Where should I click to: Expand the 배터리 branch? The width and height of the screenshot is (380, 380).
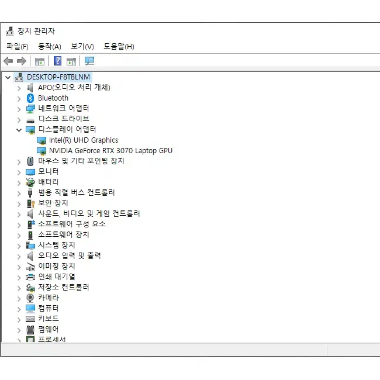coord(19,183)
